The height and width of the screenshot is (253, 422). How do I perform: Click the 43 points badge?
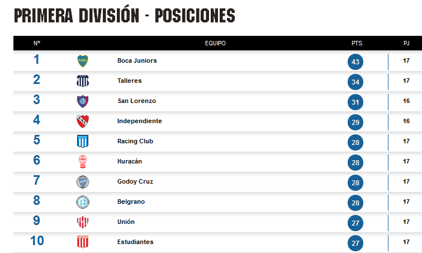tap(355, 62)
